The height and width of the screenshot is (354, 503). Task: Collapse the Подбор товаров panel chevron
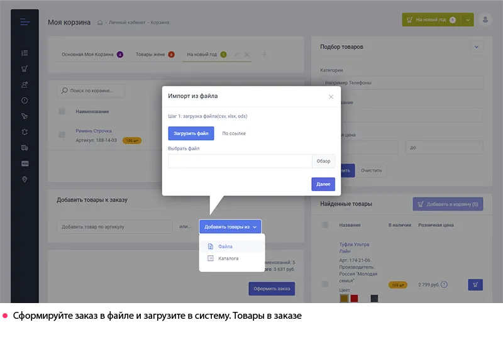(476, 47)
